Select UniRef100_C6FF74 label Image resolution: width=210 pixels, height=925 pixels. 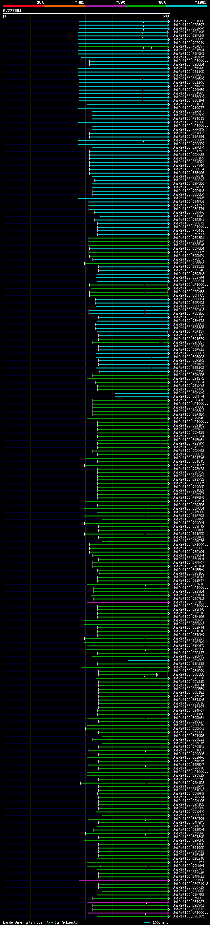point(188,396)
